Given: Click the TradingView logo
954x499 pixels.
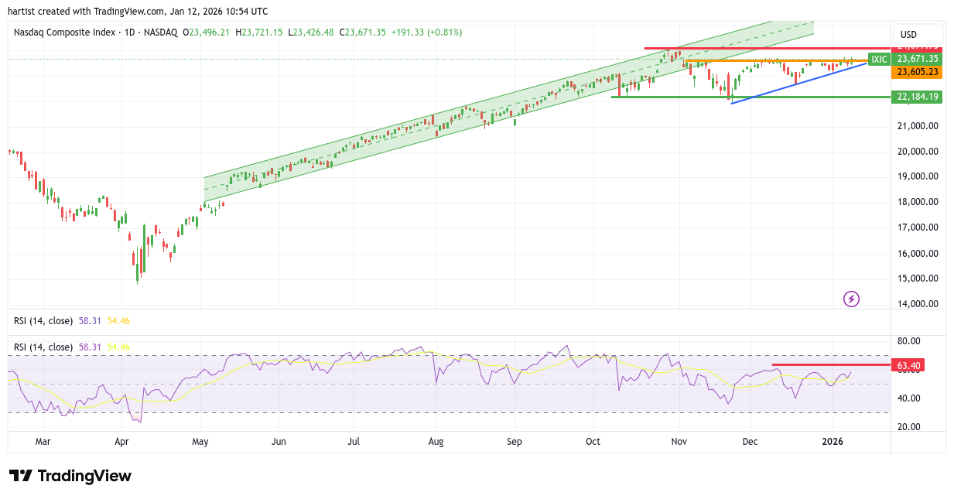Looking at the screenshot, I should (x=70, y=476).
